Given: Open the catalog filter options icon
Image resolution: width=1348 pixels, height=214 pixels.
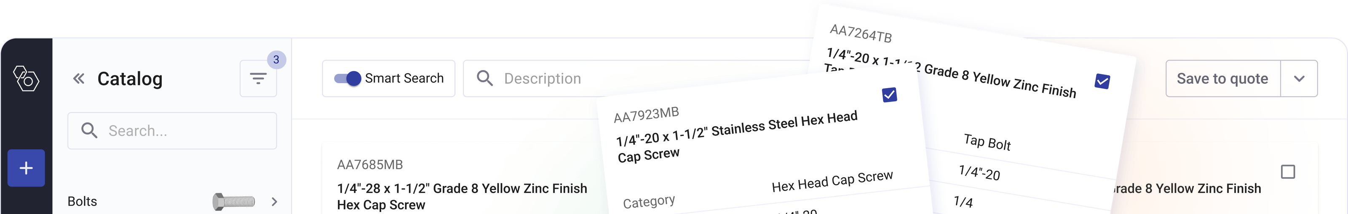Looking at the screenshot, I should (x=258, y=79).
